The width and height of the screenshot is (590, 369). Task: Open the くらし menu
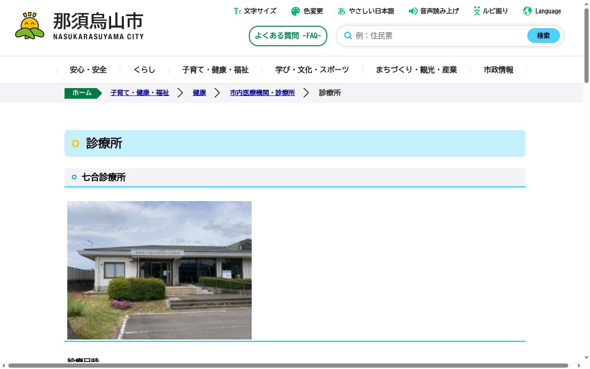click(x=144, y=70)
